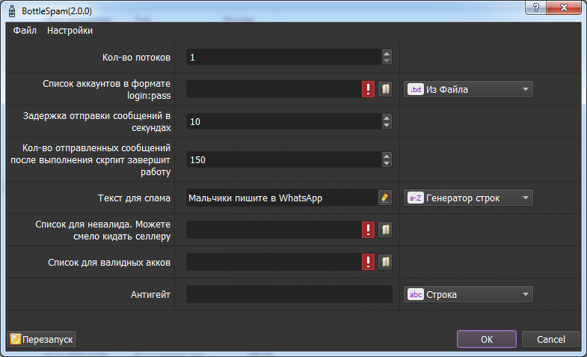Open the Настройки menu
This screenshot has width=587, height=357.
pyautogui.click(x=70, y=31)
